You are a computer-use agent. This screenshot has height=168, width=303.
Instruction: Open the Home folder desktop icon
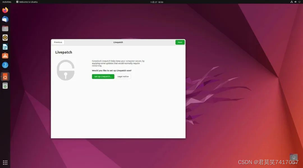click(x=294, y=157)
